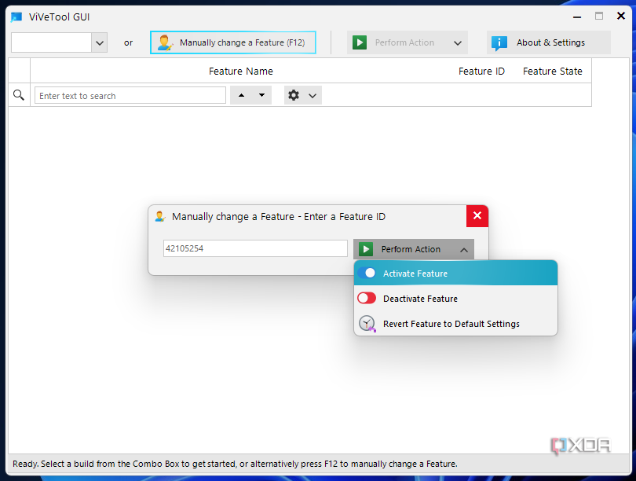Click the Feature Name column header
Viewport: 636px width, 481px height.
[240, 71]
